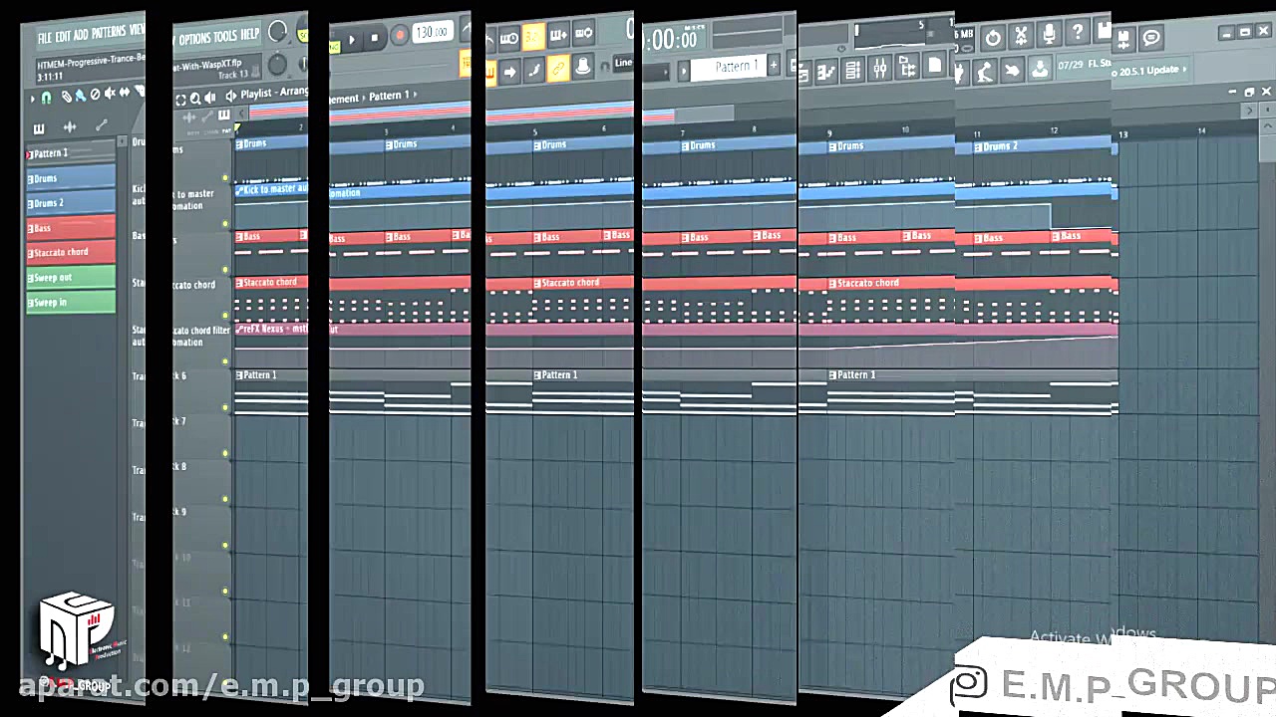Select Drums 2 in the pattern list
The image size is (1276, 717).
pos(71,202)
